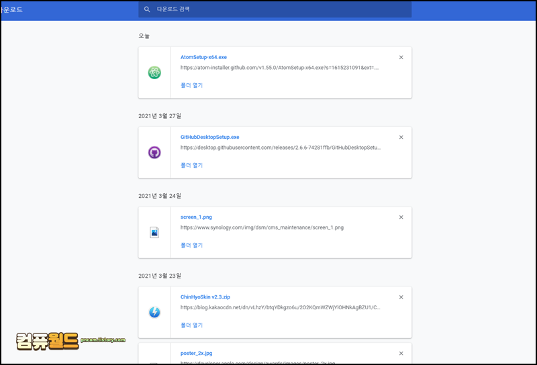Click the 2021년 3월 27일 date heading
Viewport: 537px width, 365px height.
coord(160,116)
